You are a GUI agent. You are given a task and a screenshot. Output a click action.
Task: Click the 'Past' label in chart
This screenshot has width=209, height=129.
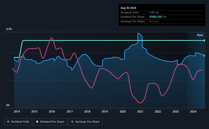pyautogui.click(x=200, y=35)
